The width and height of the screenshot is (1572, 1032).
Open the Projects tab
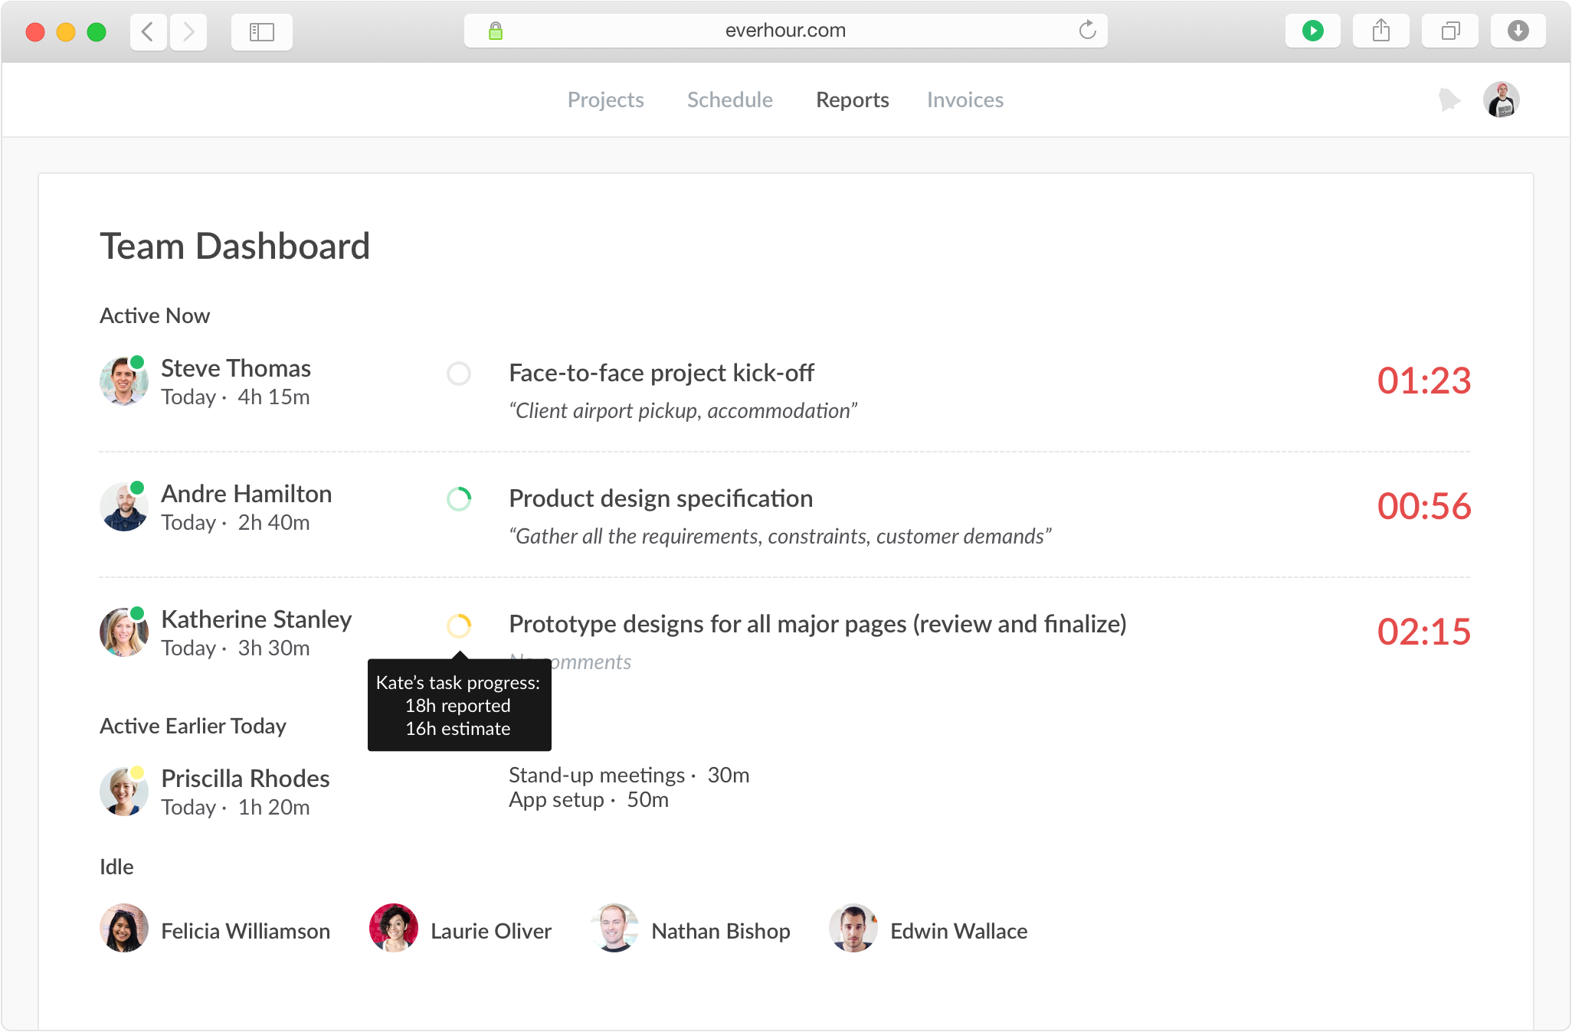605,100
